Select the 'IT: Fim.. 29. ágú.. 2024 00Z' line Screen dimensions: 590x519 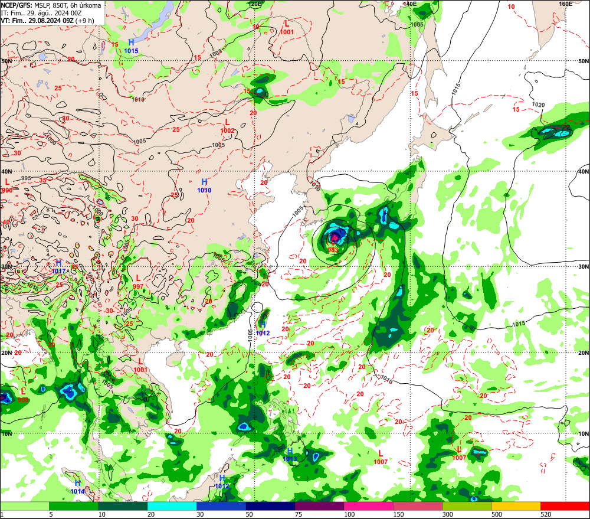(x=41, y=13)
